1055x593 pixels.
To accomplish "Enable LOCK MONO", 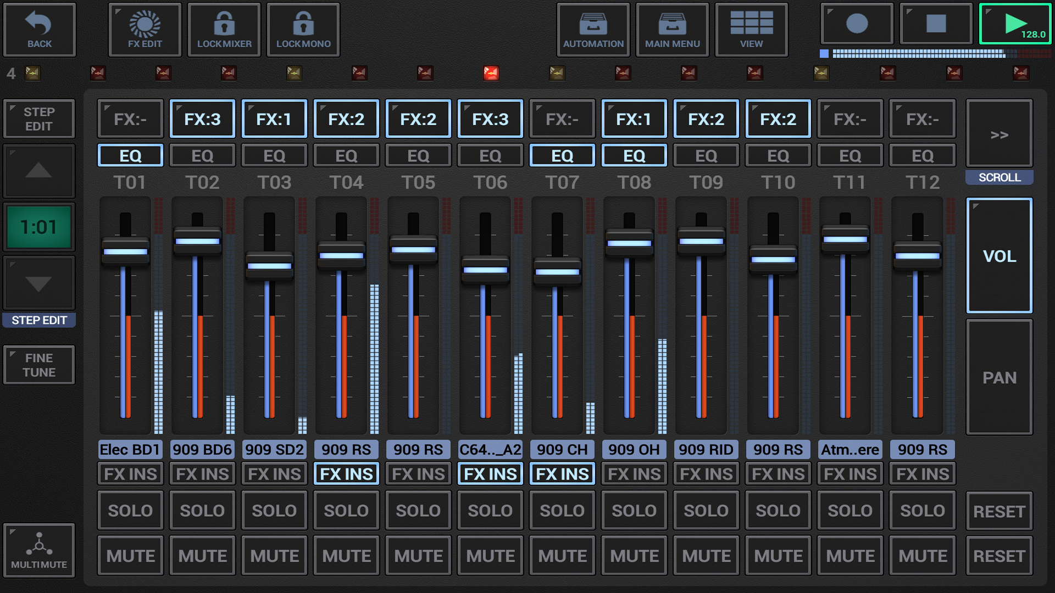I will pyautogui.click(x=303, y=30).
